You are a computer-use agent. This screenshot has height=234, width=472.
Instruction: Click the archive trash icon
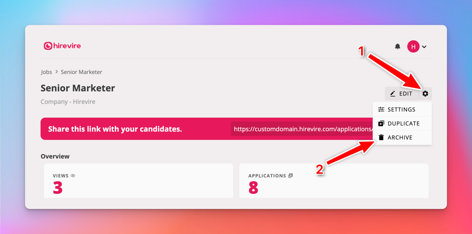[381, 138]
